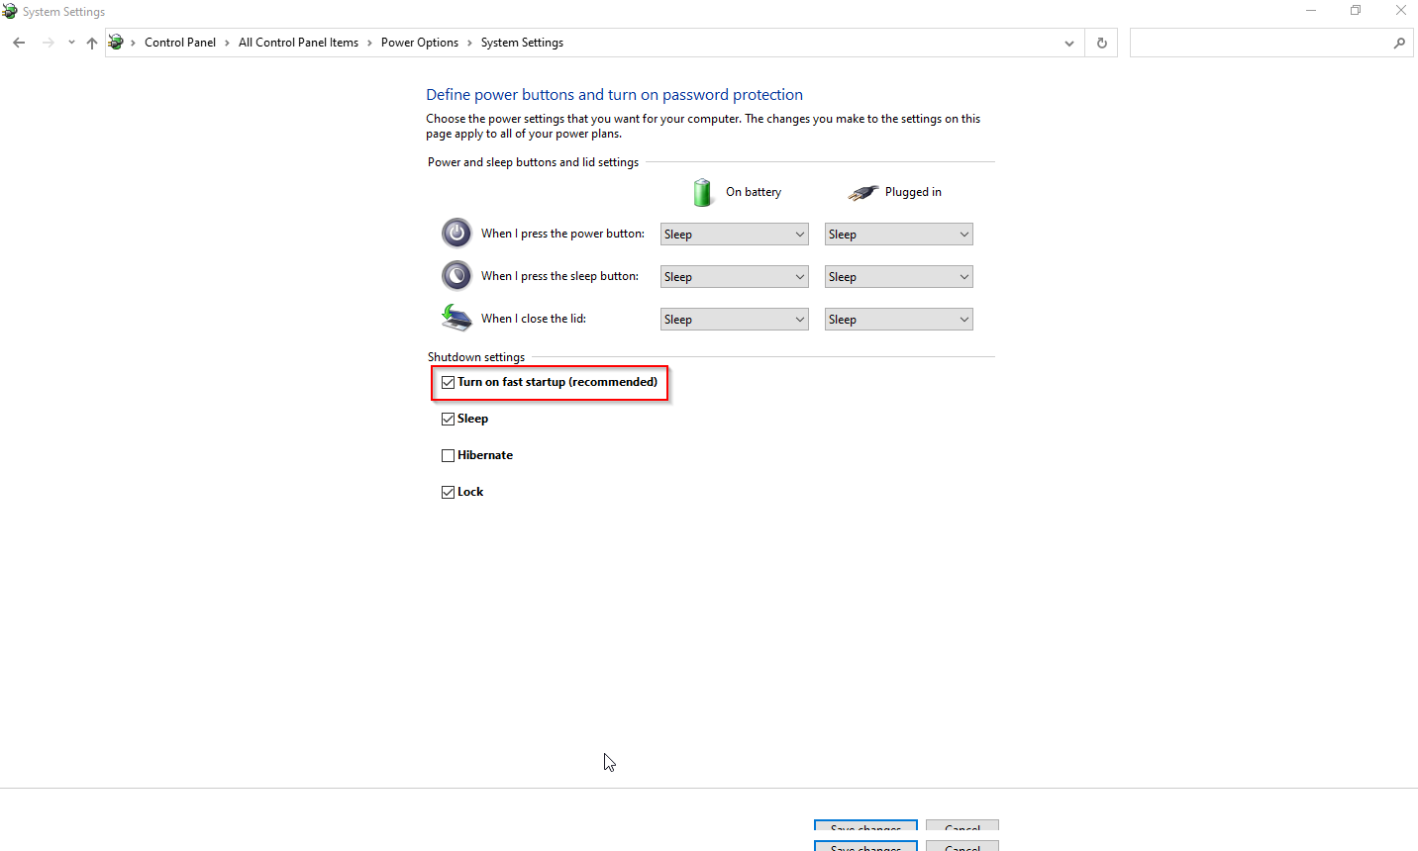Click 'Power and sleep buttons and lid settings' label
Image resolution: width=1418 pixels, height=851 pixels.
click(x=533, y=162)
